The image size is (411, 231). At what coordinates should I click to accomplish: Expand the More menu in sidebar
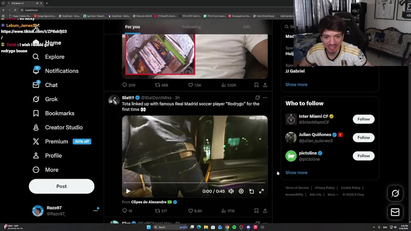45,170
